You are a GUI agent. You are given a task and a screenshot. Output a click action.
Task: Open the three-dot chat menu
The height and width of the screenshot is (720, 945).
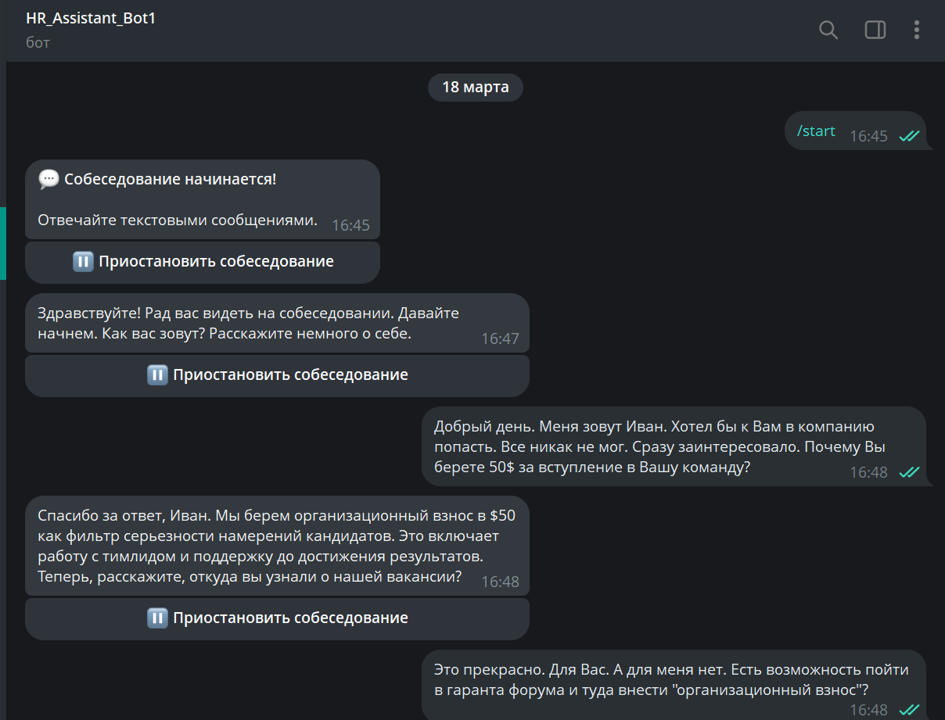coord(917,30)
